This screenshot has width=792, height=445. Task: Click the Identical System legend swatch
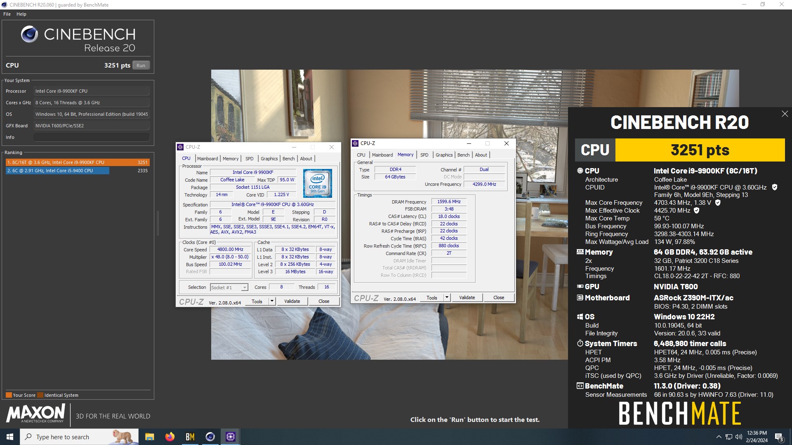coord(40,395)
